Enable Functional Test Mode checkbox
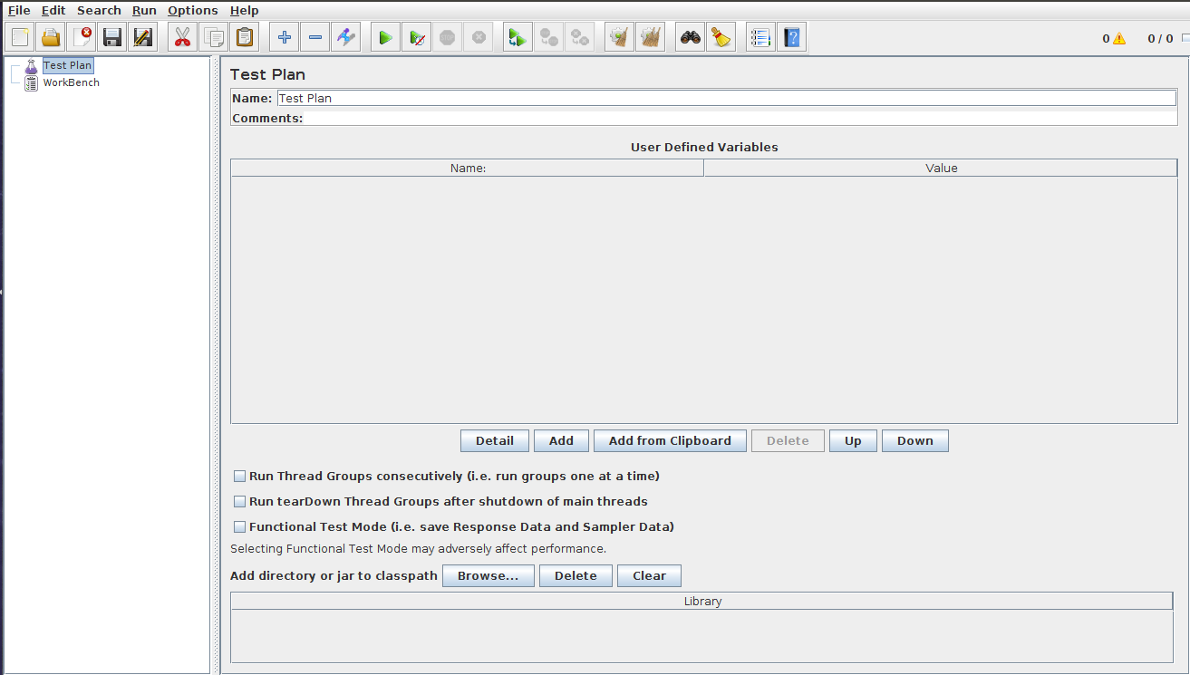Screen dimensions: 1190x675 click(x=240, y=526)
